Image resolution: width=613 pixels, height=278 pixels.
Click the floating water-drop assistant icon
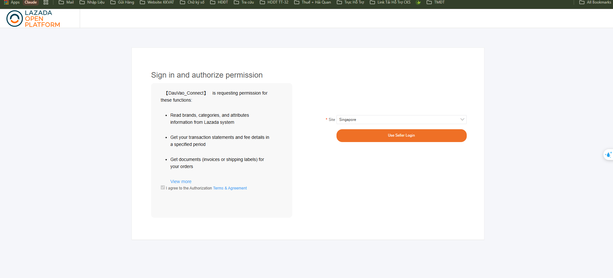(x=608, y=155)
